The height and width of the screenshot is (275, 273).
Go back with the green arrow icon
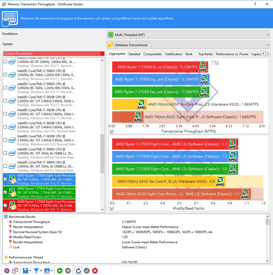[60, 271]
